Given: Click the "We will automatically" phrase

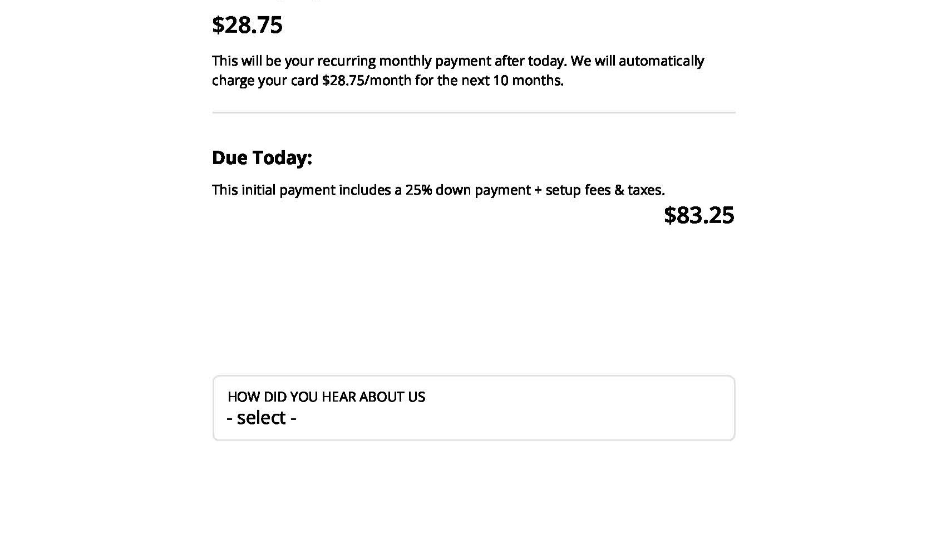Looking at the screenshot, I should (637, 61).
